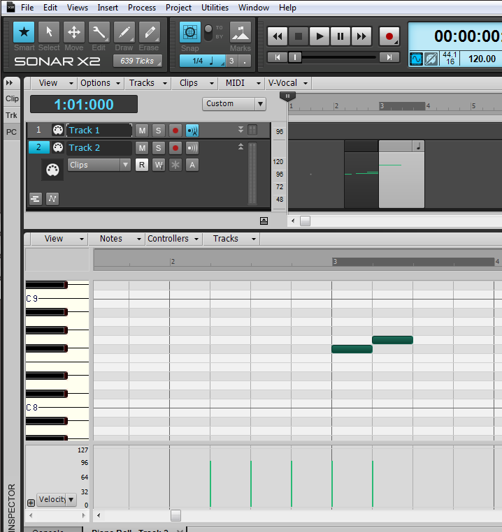Screen dimensions: 502x532
Task: Open the Process menu
Action: click(142, 8)
